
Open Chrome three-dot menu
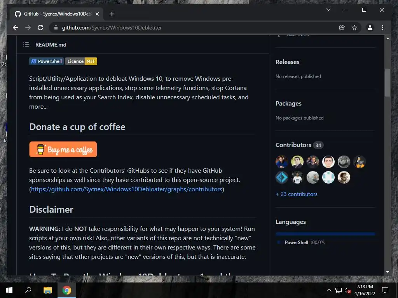point(382,28)
